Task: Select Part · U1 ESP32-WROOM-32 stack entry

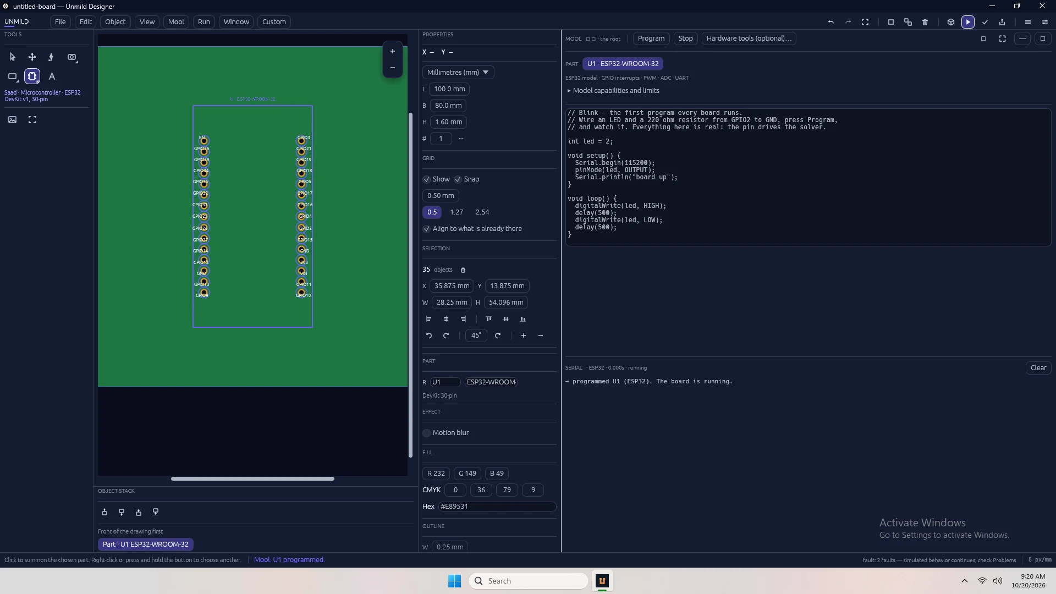Action: 146,544
